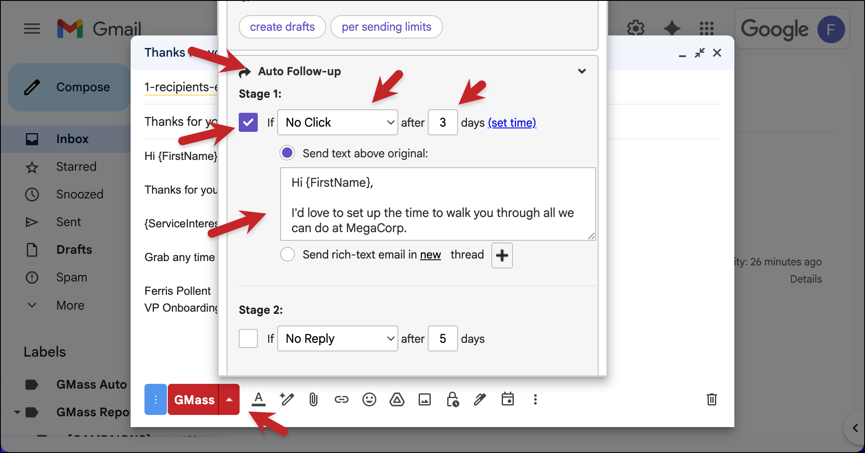Attach a file with the paperclip icon
Image resolution: width=865 pixels, height=453 pixels.
[314, 399]
